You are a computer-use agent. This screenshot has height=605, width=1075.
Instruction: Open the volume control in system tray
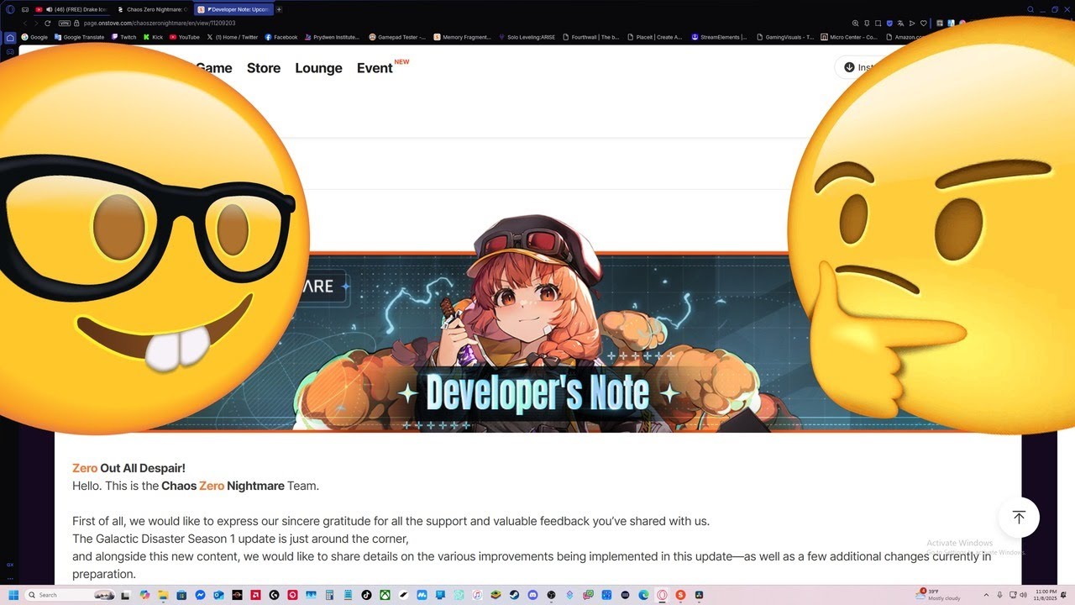(1023, 595)
